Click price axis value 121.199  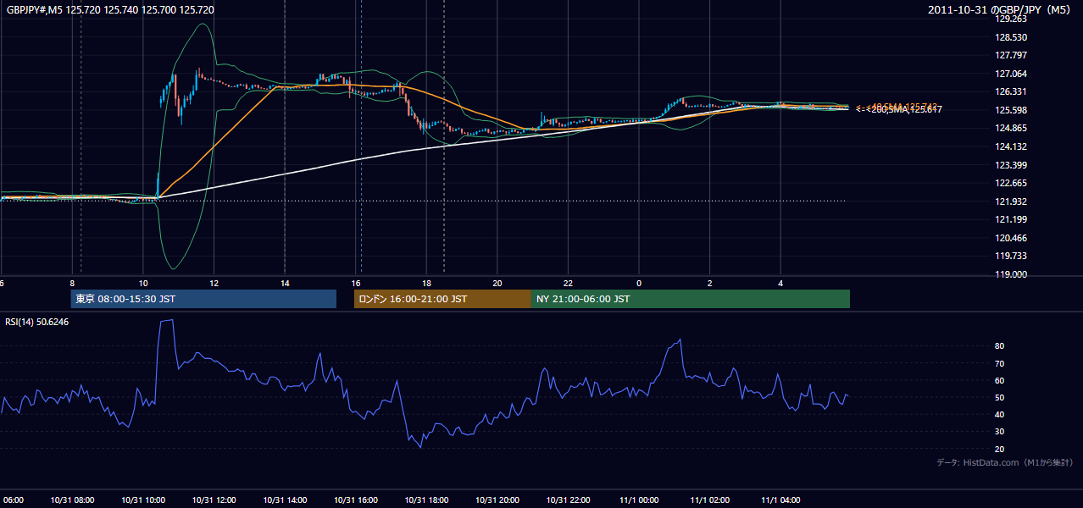point(1010,219)
